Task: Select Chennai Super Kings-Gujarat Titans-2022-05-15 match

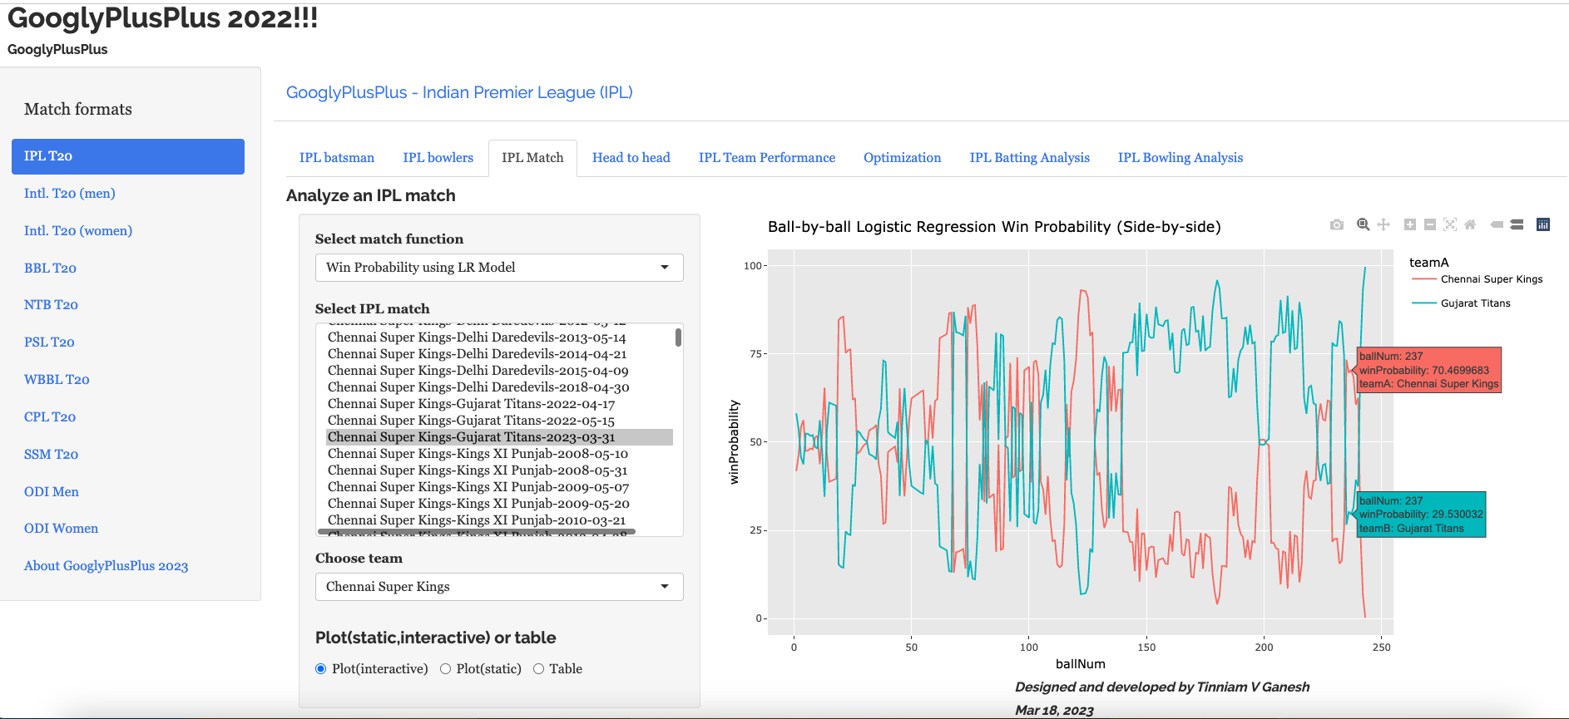Action: 471,421
